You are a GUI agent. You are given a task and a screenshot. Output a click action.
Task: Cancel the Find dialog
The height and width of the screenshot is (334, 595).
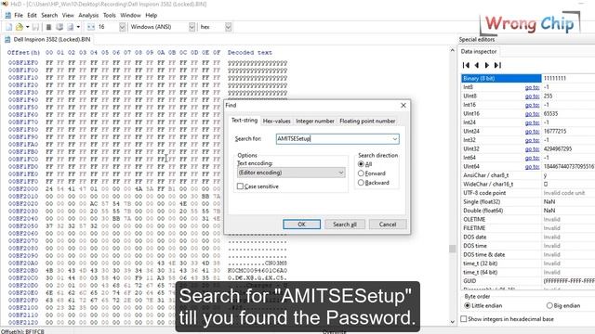(388, 225)
